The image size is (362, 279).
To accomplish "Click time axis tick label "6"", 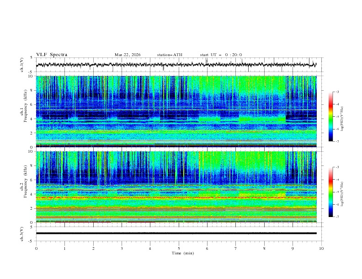I will coord(207,248).
